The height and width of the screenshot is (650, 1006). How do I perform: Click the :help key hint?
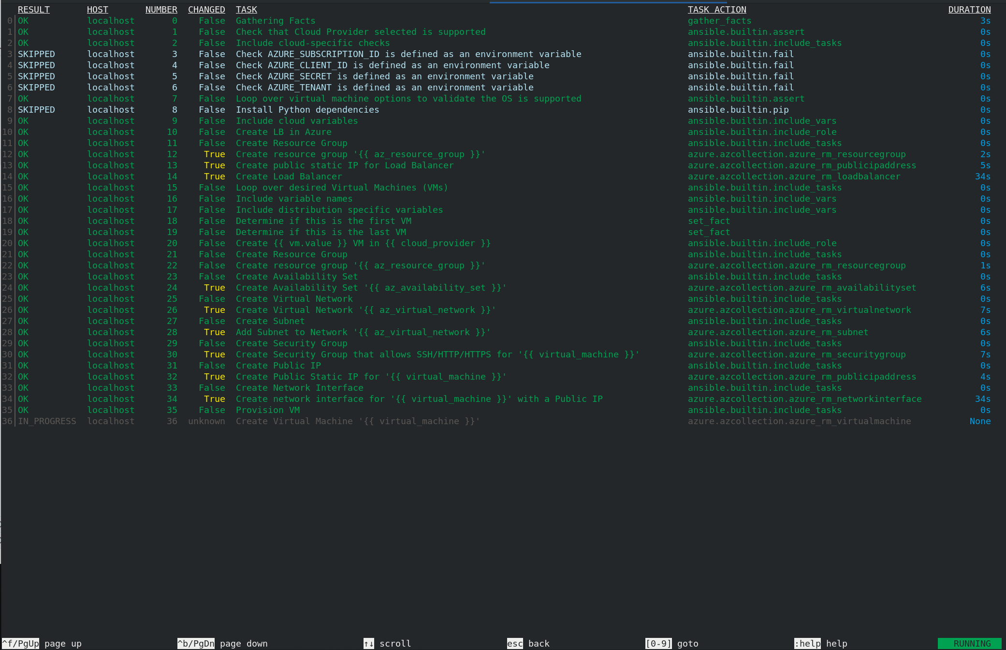click(807, 644)
